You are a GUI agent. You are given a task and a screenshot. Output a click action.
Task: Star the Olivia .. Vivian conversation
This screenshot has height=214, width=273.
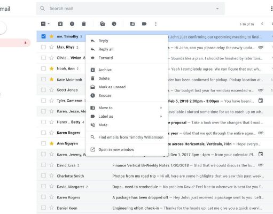(51, 58)
